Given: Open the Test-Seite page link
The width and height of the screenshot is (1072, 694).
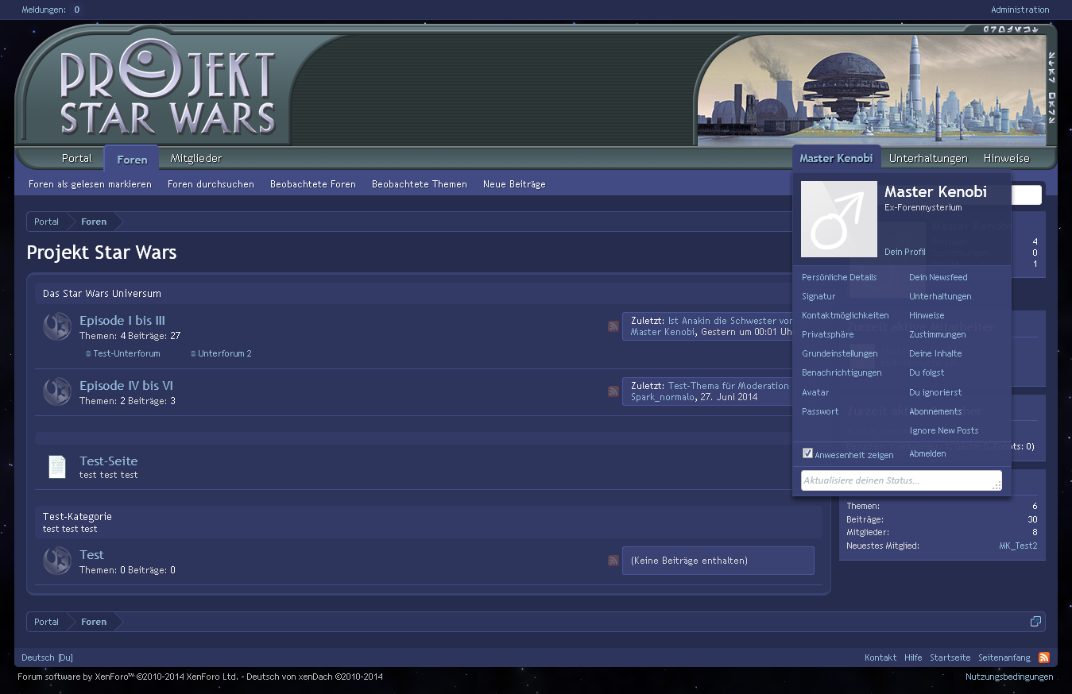Looking at the screenshot, I should [x=109, y=461].
